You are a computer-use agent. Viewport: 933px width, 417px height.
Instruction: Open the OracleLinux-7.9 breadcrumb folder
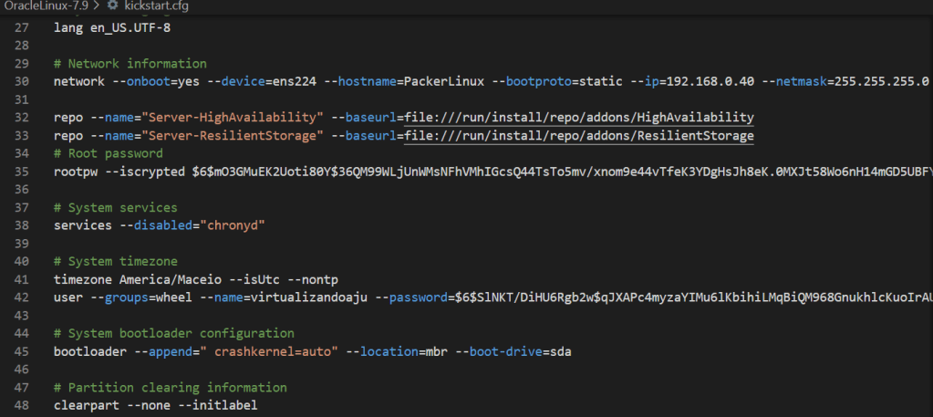coord(45,6)
